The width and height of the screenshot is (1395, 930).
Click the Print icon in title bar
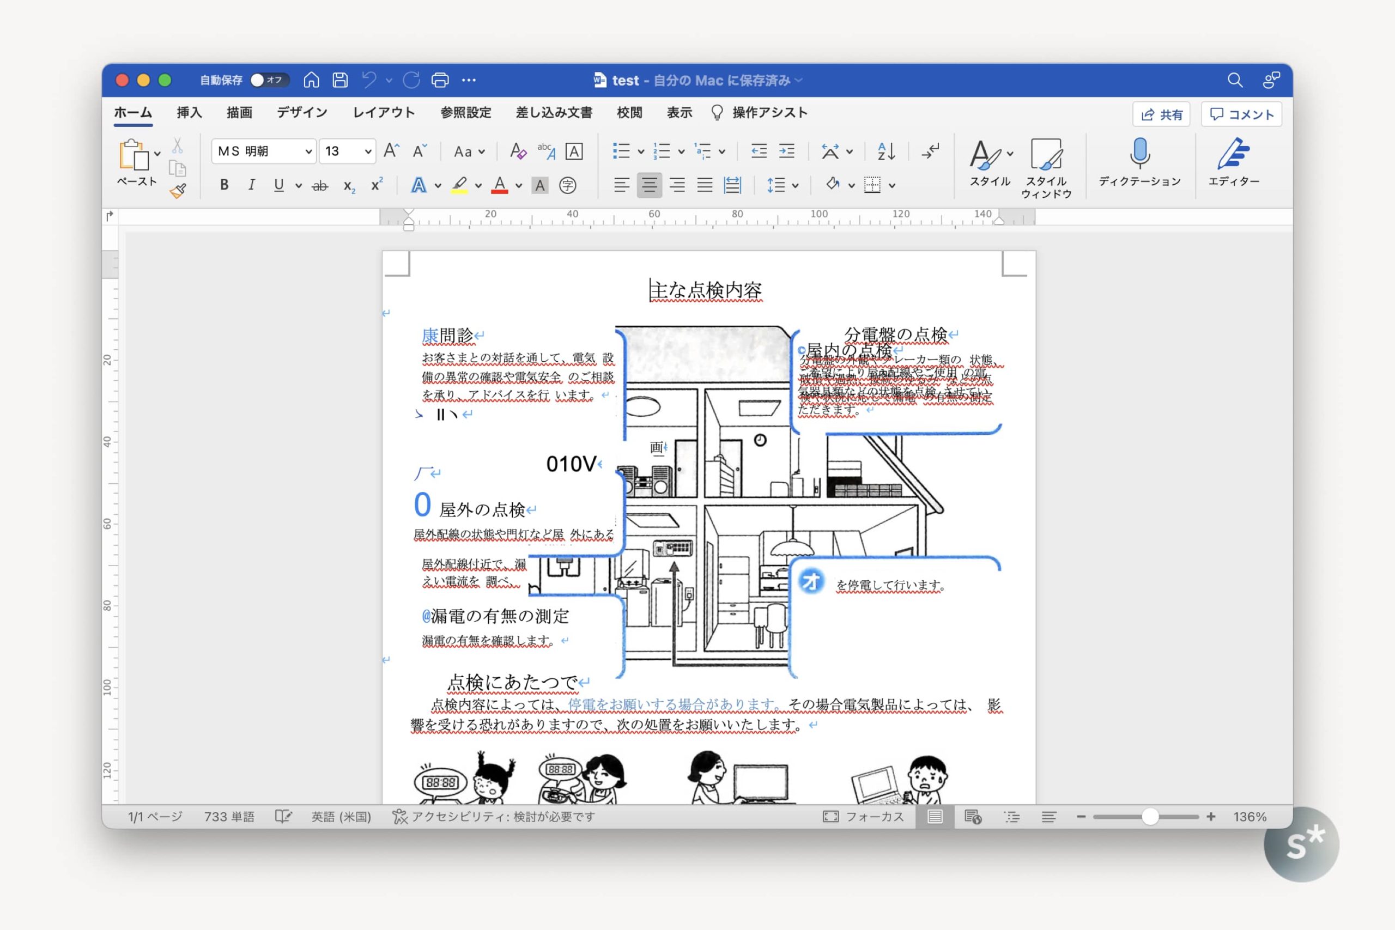pos(440,80)
